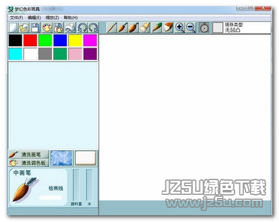
Task: Pick the magenta color swatch
Action: pos(90,40)
